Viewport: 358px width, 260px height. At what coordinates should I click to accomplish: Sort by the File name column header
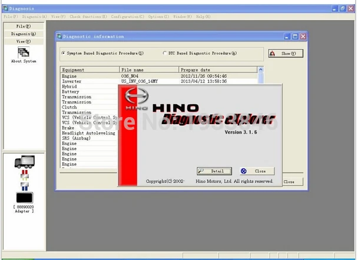[x=149, y=70]
